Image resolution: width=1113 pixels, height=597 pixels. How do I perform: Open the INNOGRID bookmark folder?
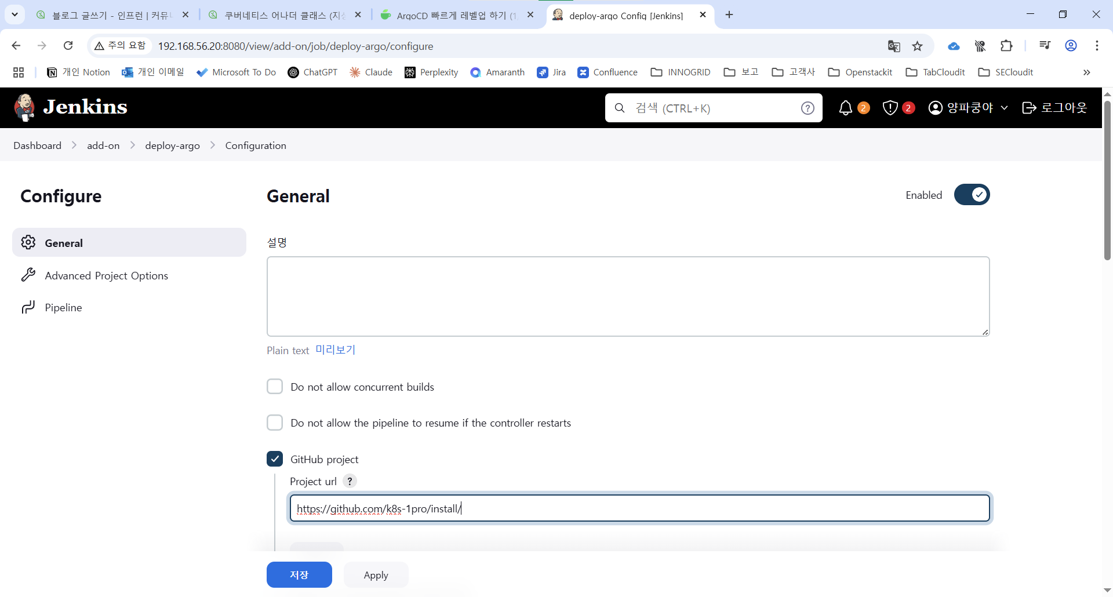coord(681,72)
